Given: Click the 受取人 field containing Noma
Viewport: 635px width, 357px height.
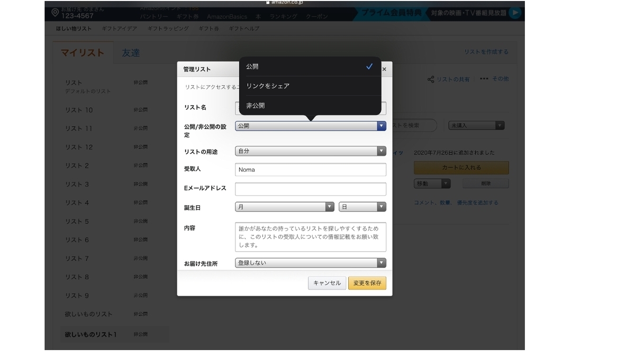Looking at the screenshot, I should [311, 170].
